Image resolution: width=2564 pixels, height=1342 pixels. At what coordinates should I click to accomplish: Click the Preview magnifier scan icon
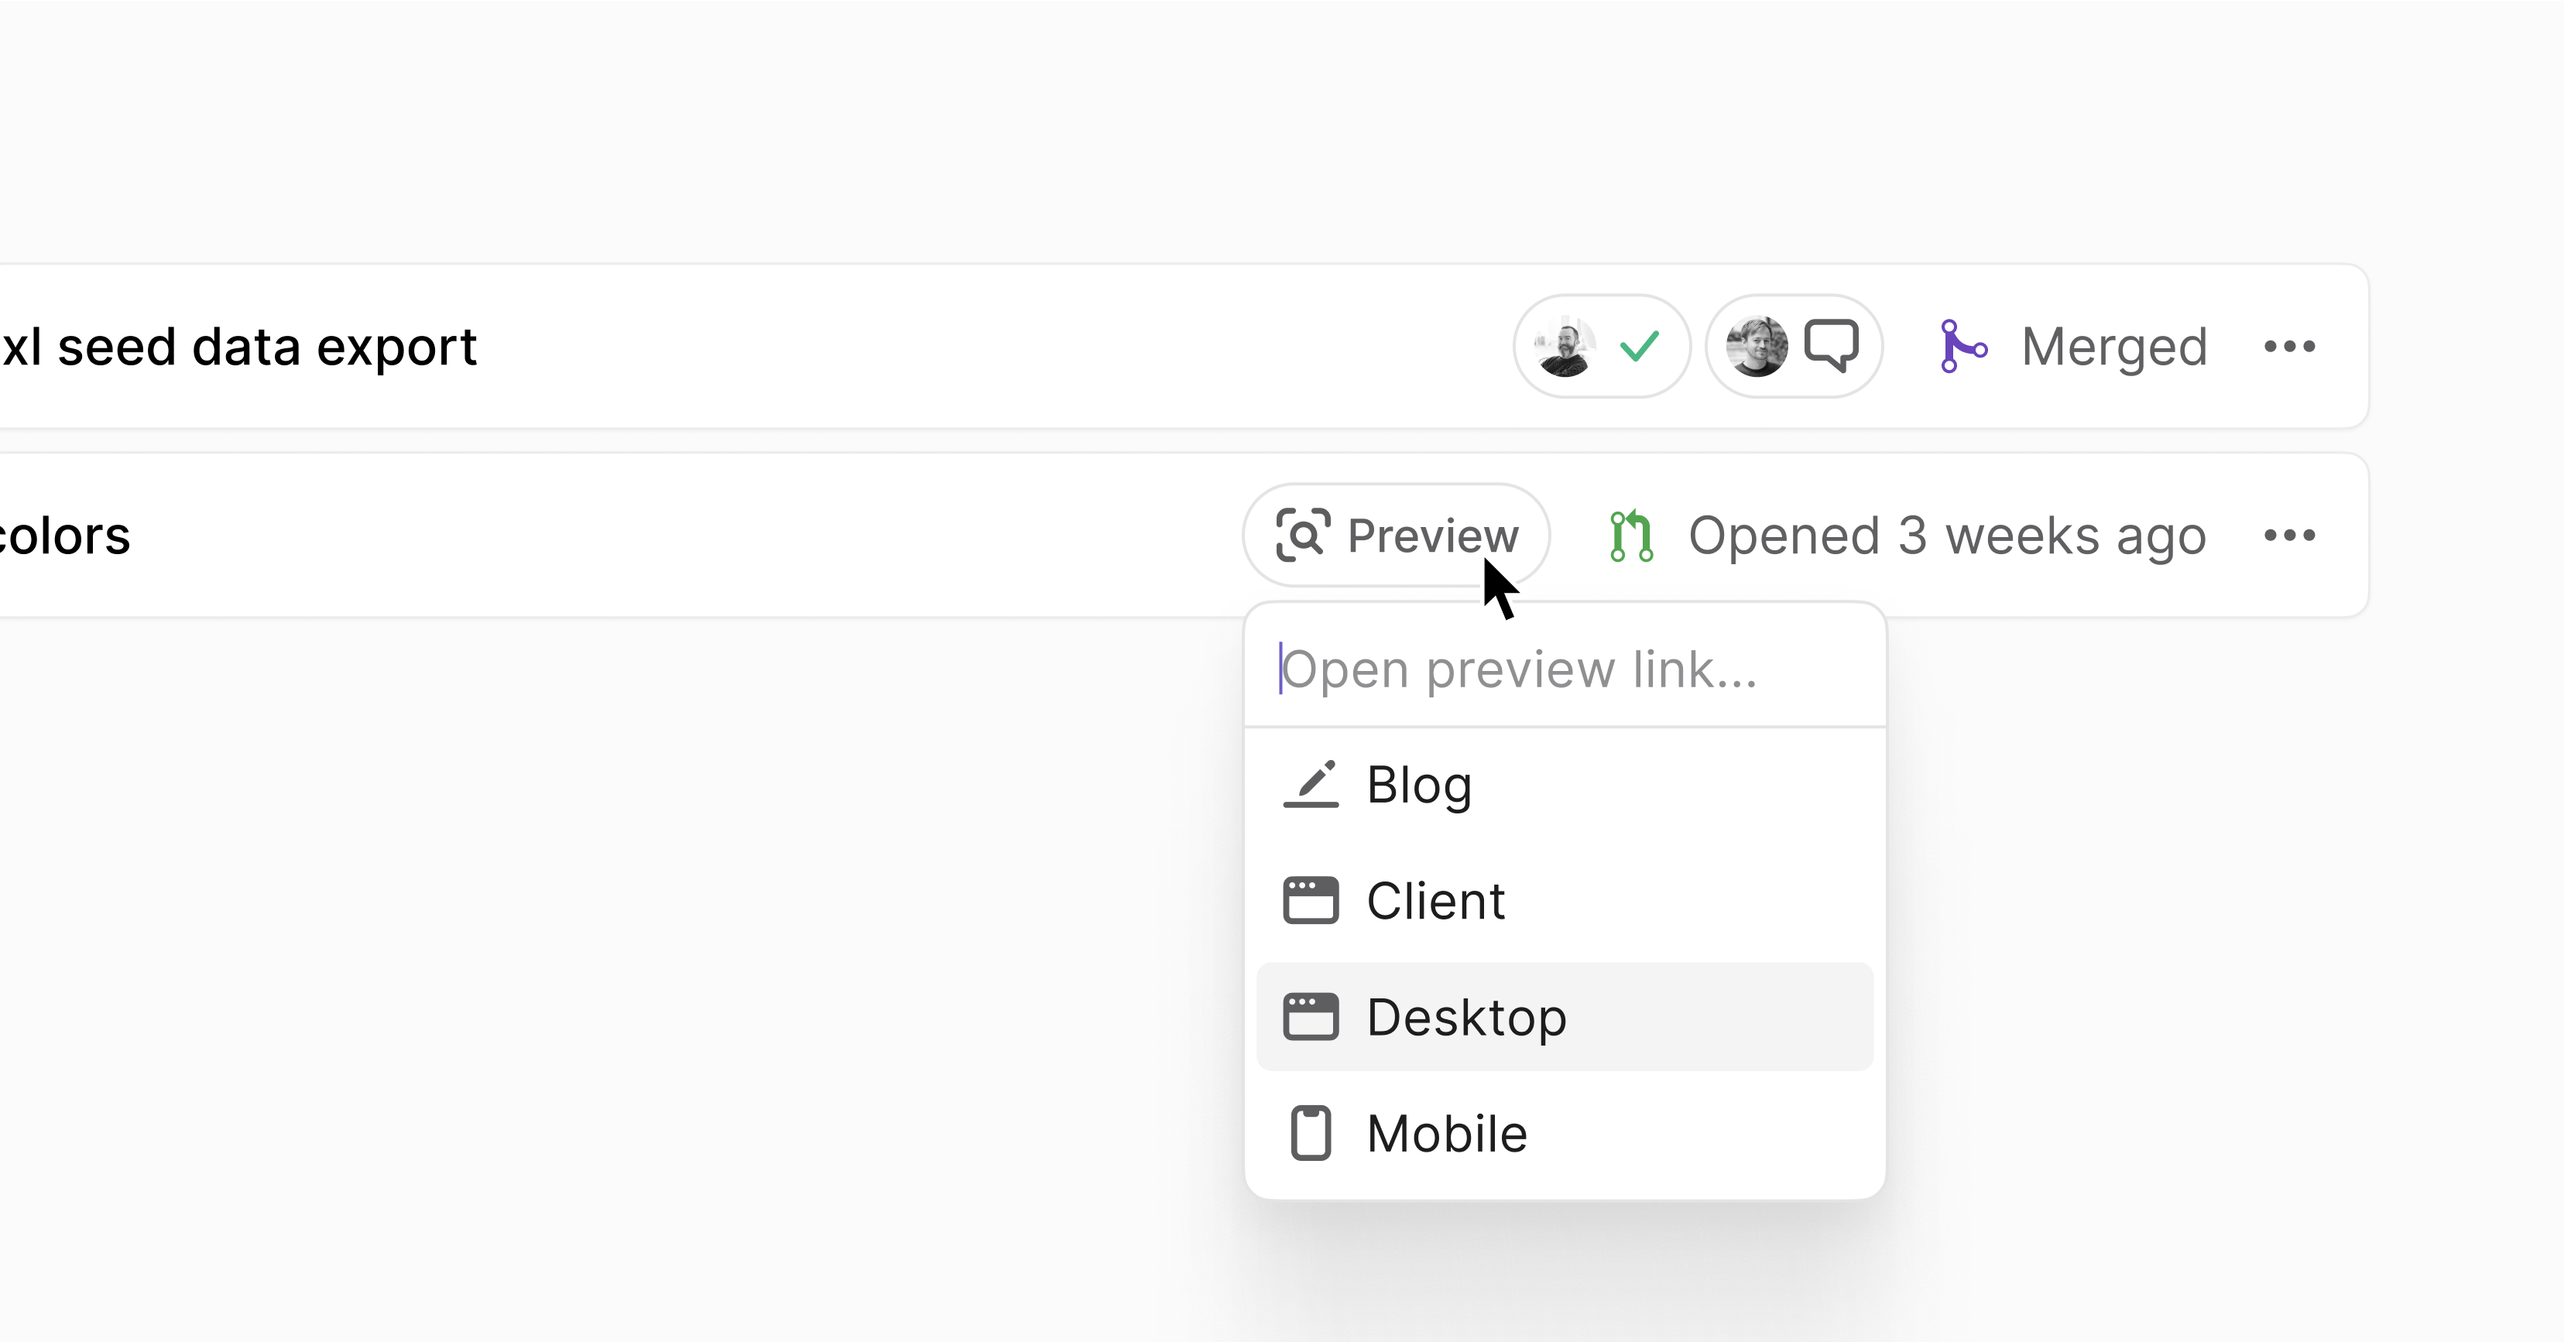click(1303, 536)
